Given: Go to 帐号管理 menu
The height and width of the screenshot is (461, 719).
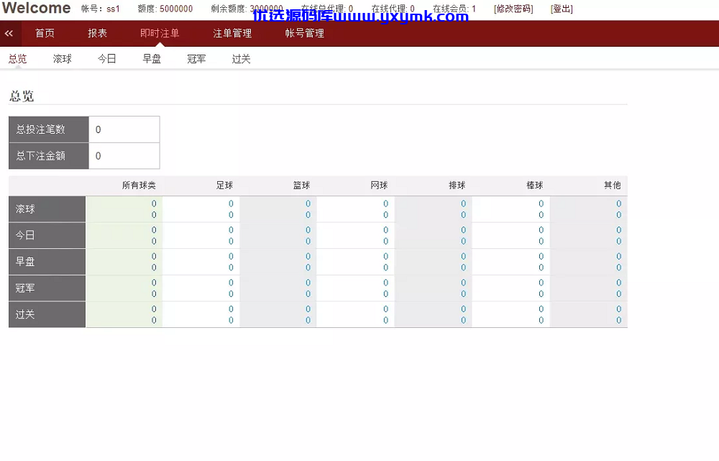Looking at the screenshot, I should 304,33.
